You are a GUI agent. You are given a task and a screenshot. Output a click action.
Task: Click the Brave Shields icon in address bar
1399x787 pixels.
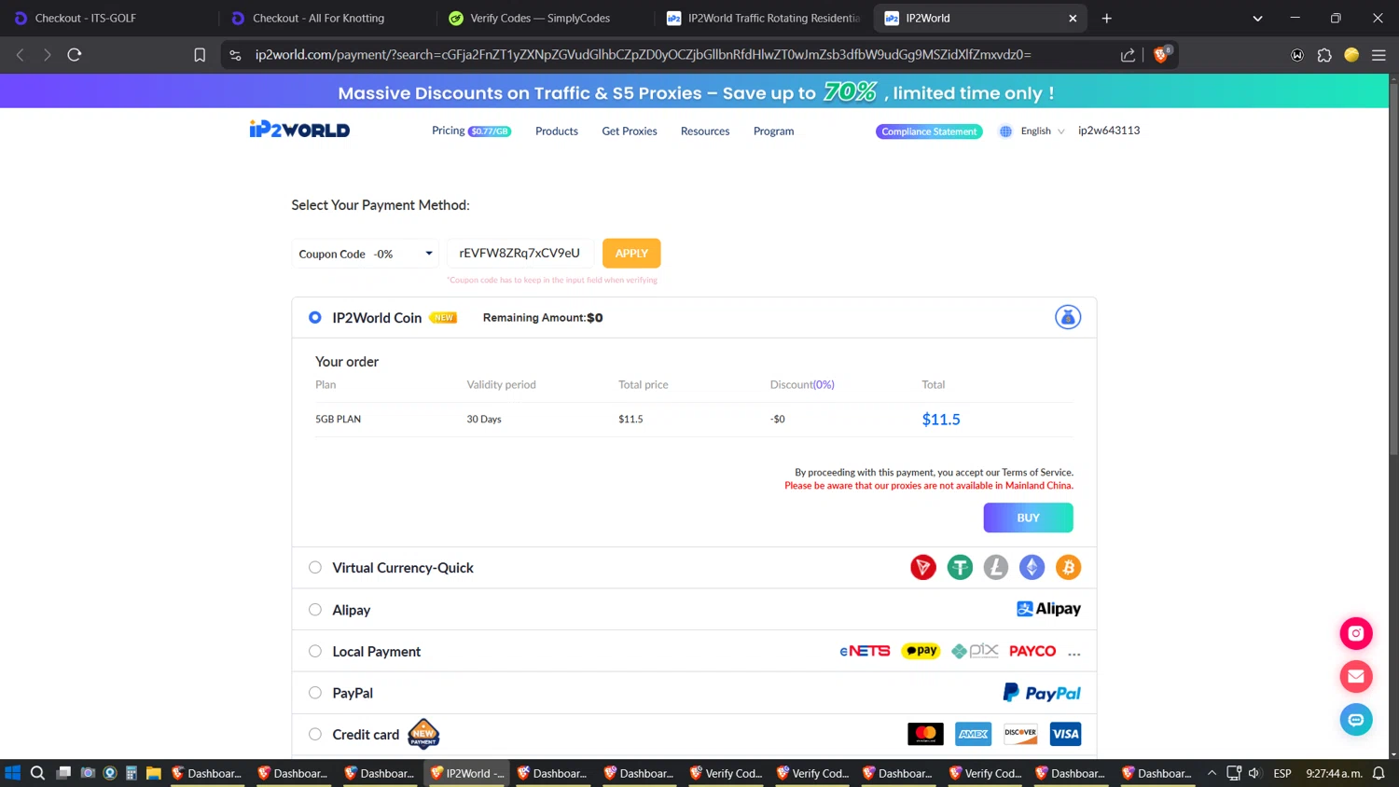click(x=1161, y=55)
